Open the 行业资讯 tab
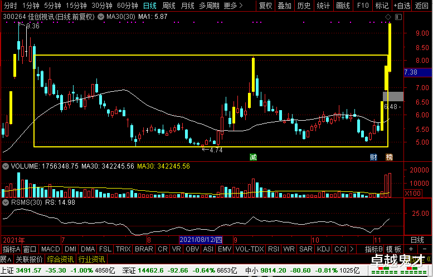Viewport: 433px width, 277px height. click(x=91, y=259)
